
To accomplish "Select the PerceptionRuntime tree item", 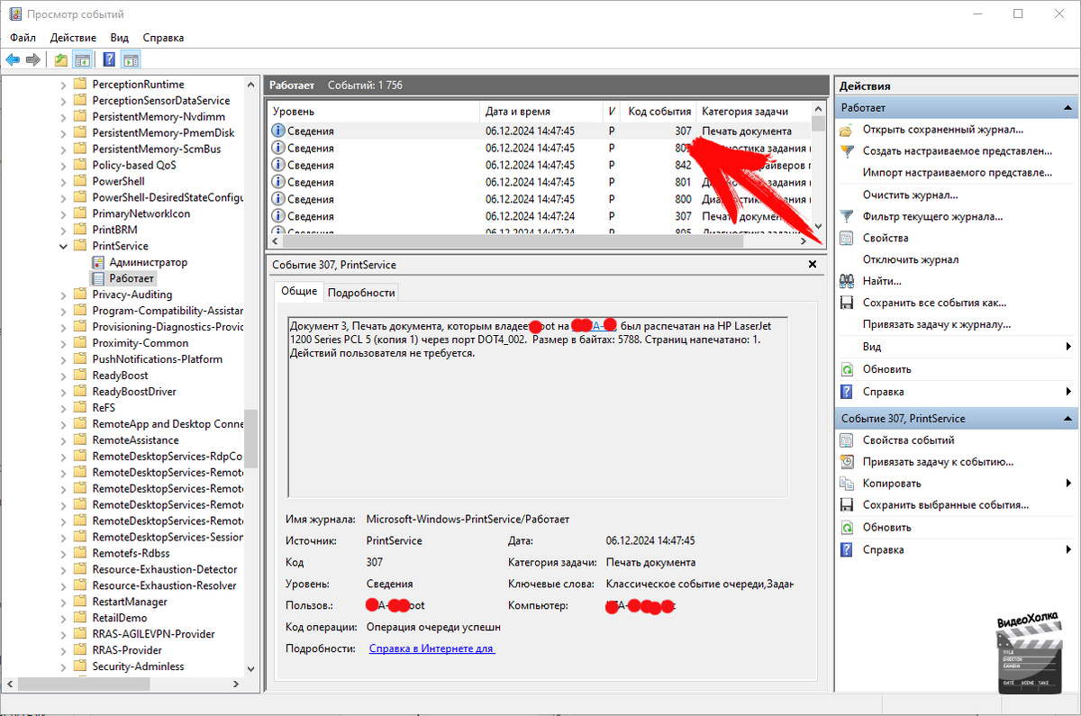I will click(x=138, y=84).
